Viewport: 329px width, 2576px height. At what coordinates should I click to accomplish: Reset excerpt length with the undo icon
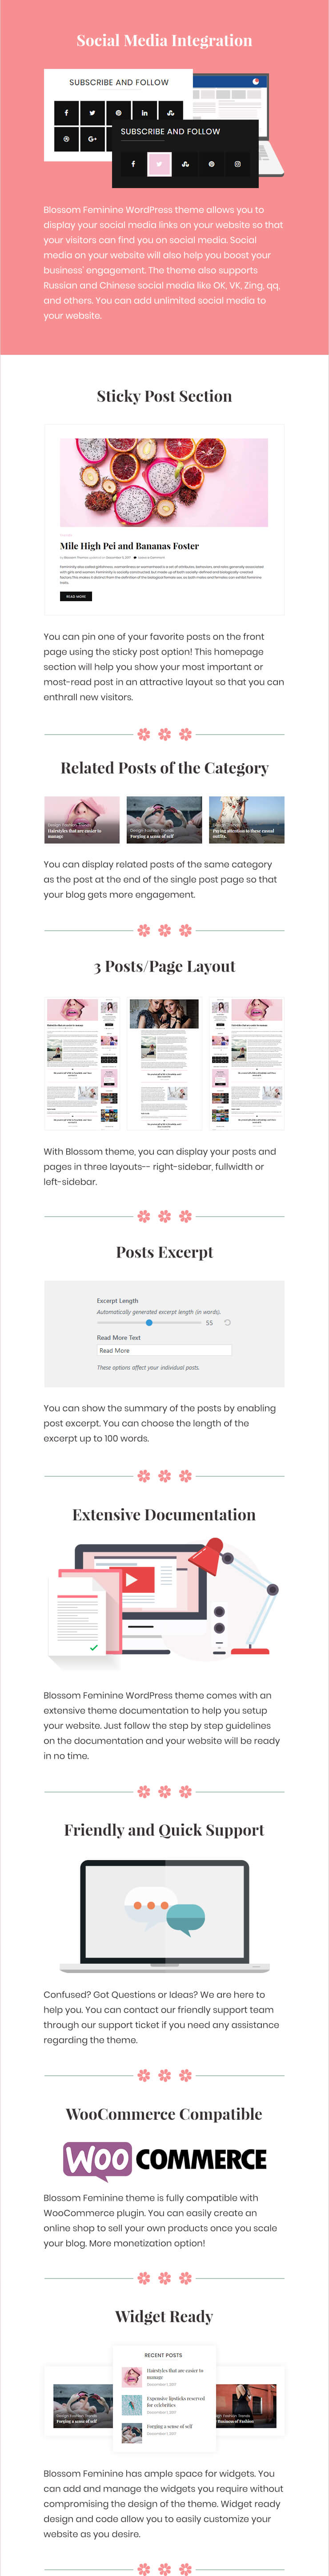coord(227,1322)
